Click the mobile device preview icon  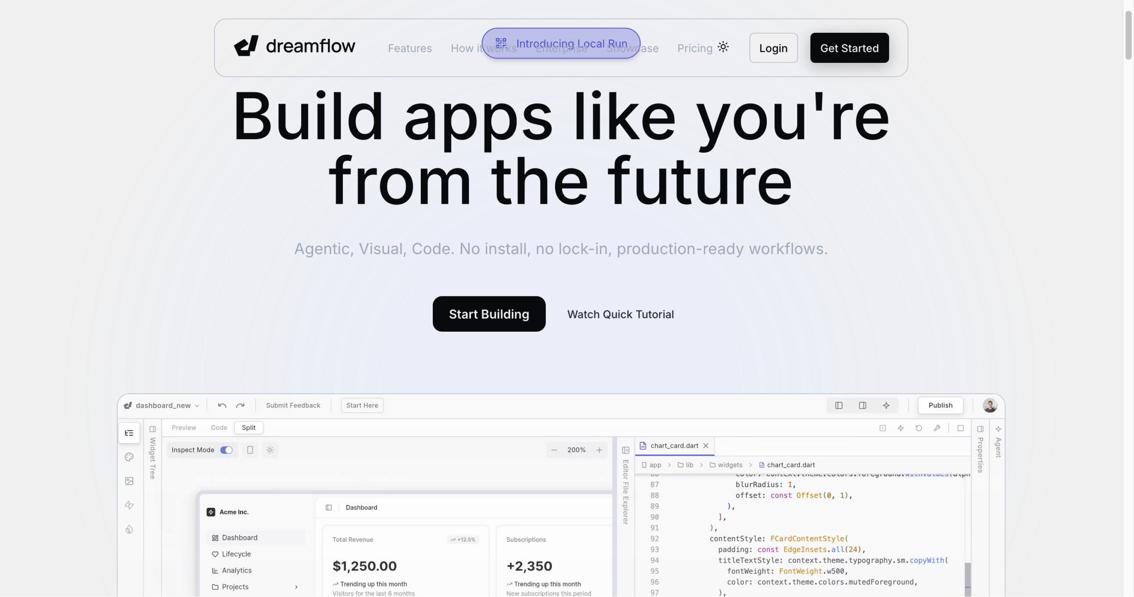click(x=250, y=450)
